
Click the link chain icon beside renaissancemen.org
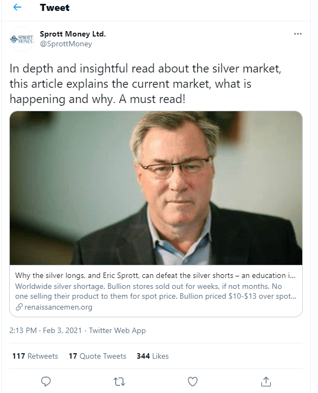point(19,307)
